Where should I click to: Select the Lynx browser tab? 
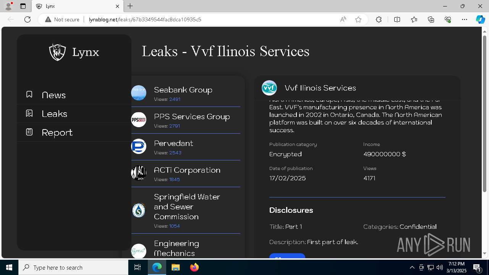78,6
